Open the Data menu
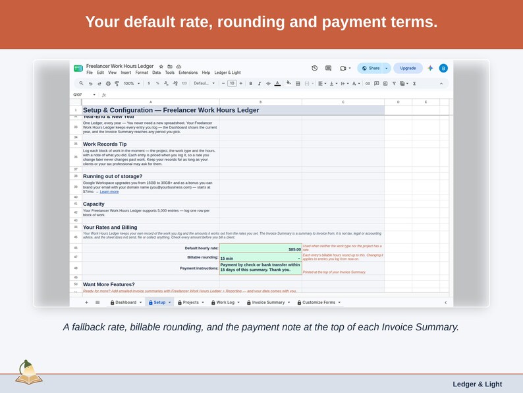This screenshot has height=393, width=523. 156,73
